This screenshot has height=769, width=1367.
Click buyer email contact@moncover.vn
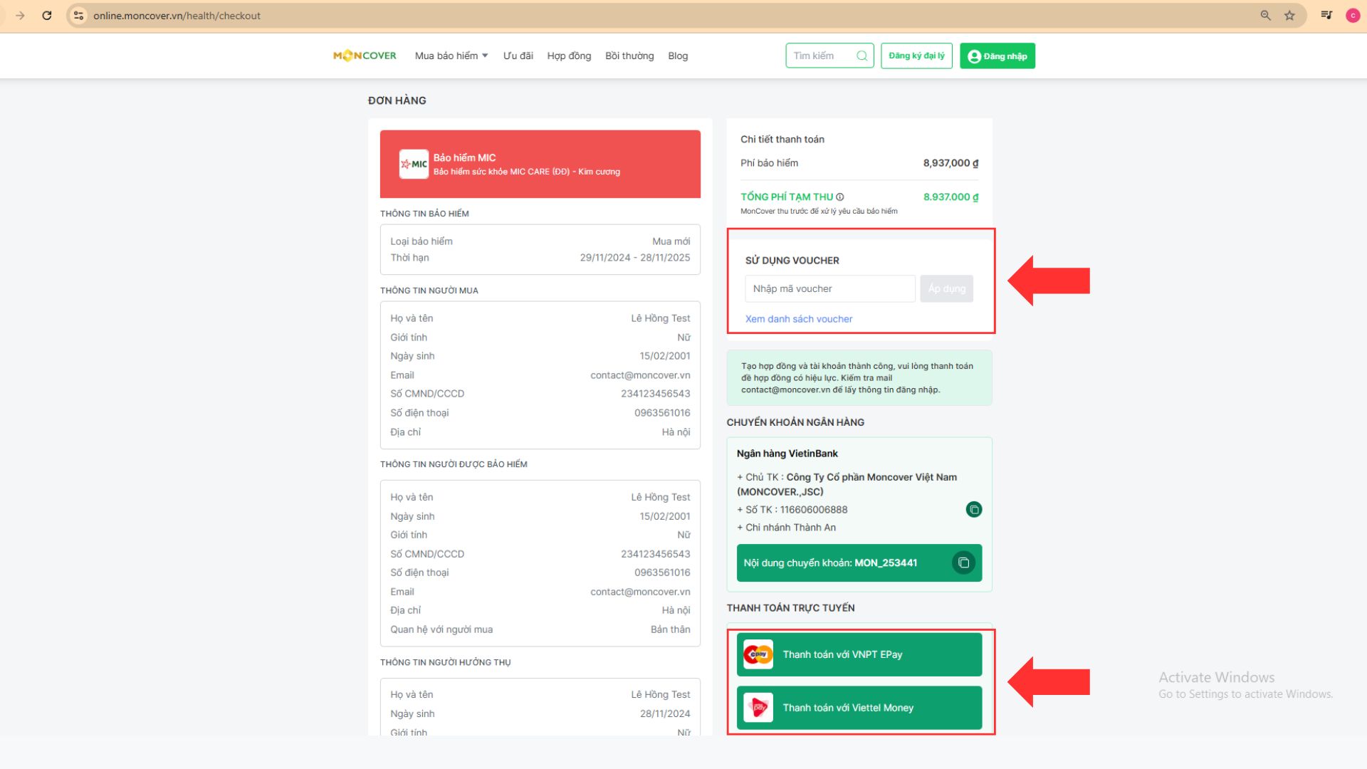coord(640,375)
